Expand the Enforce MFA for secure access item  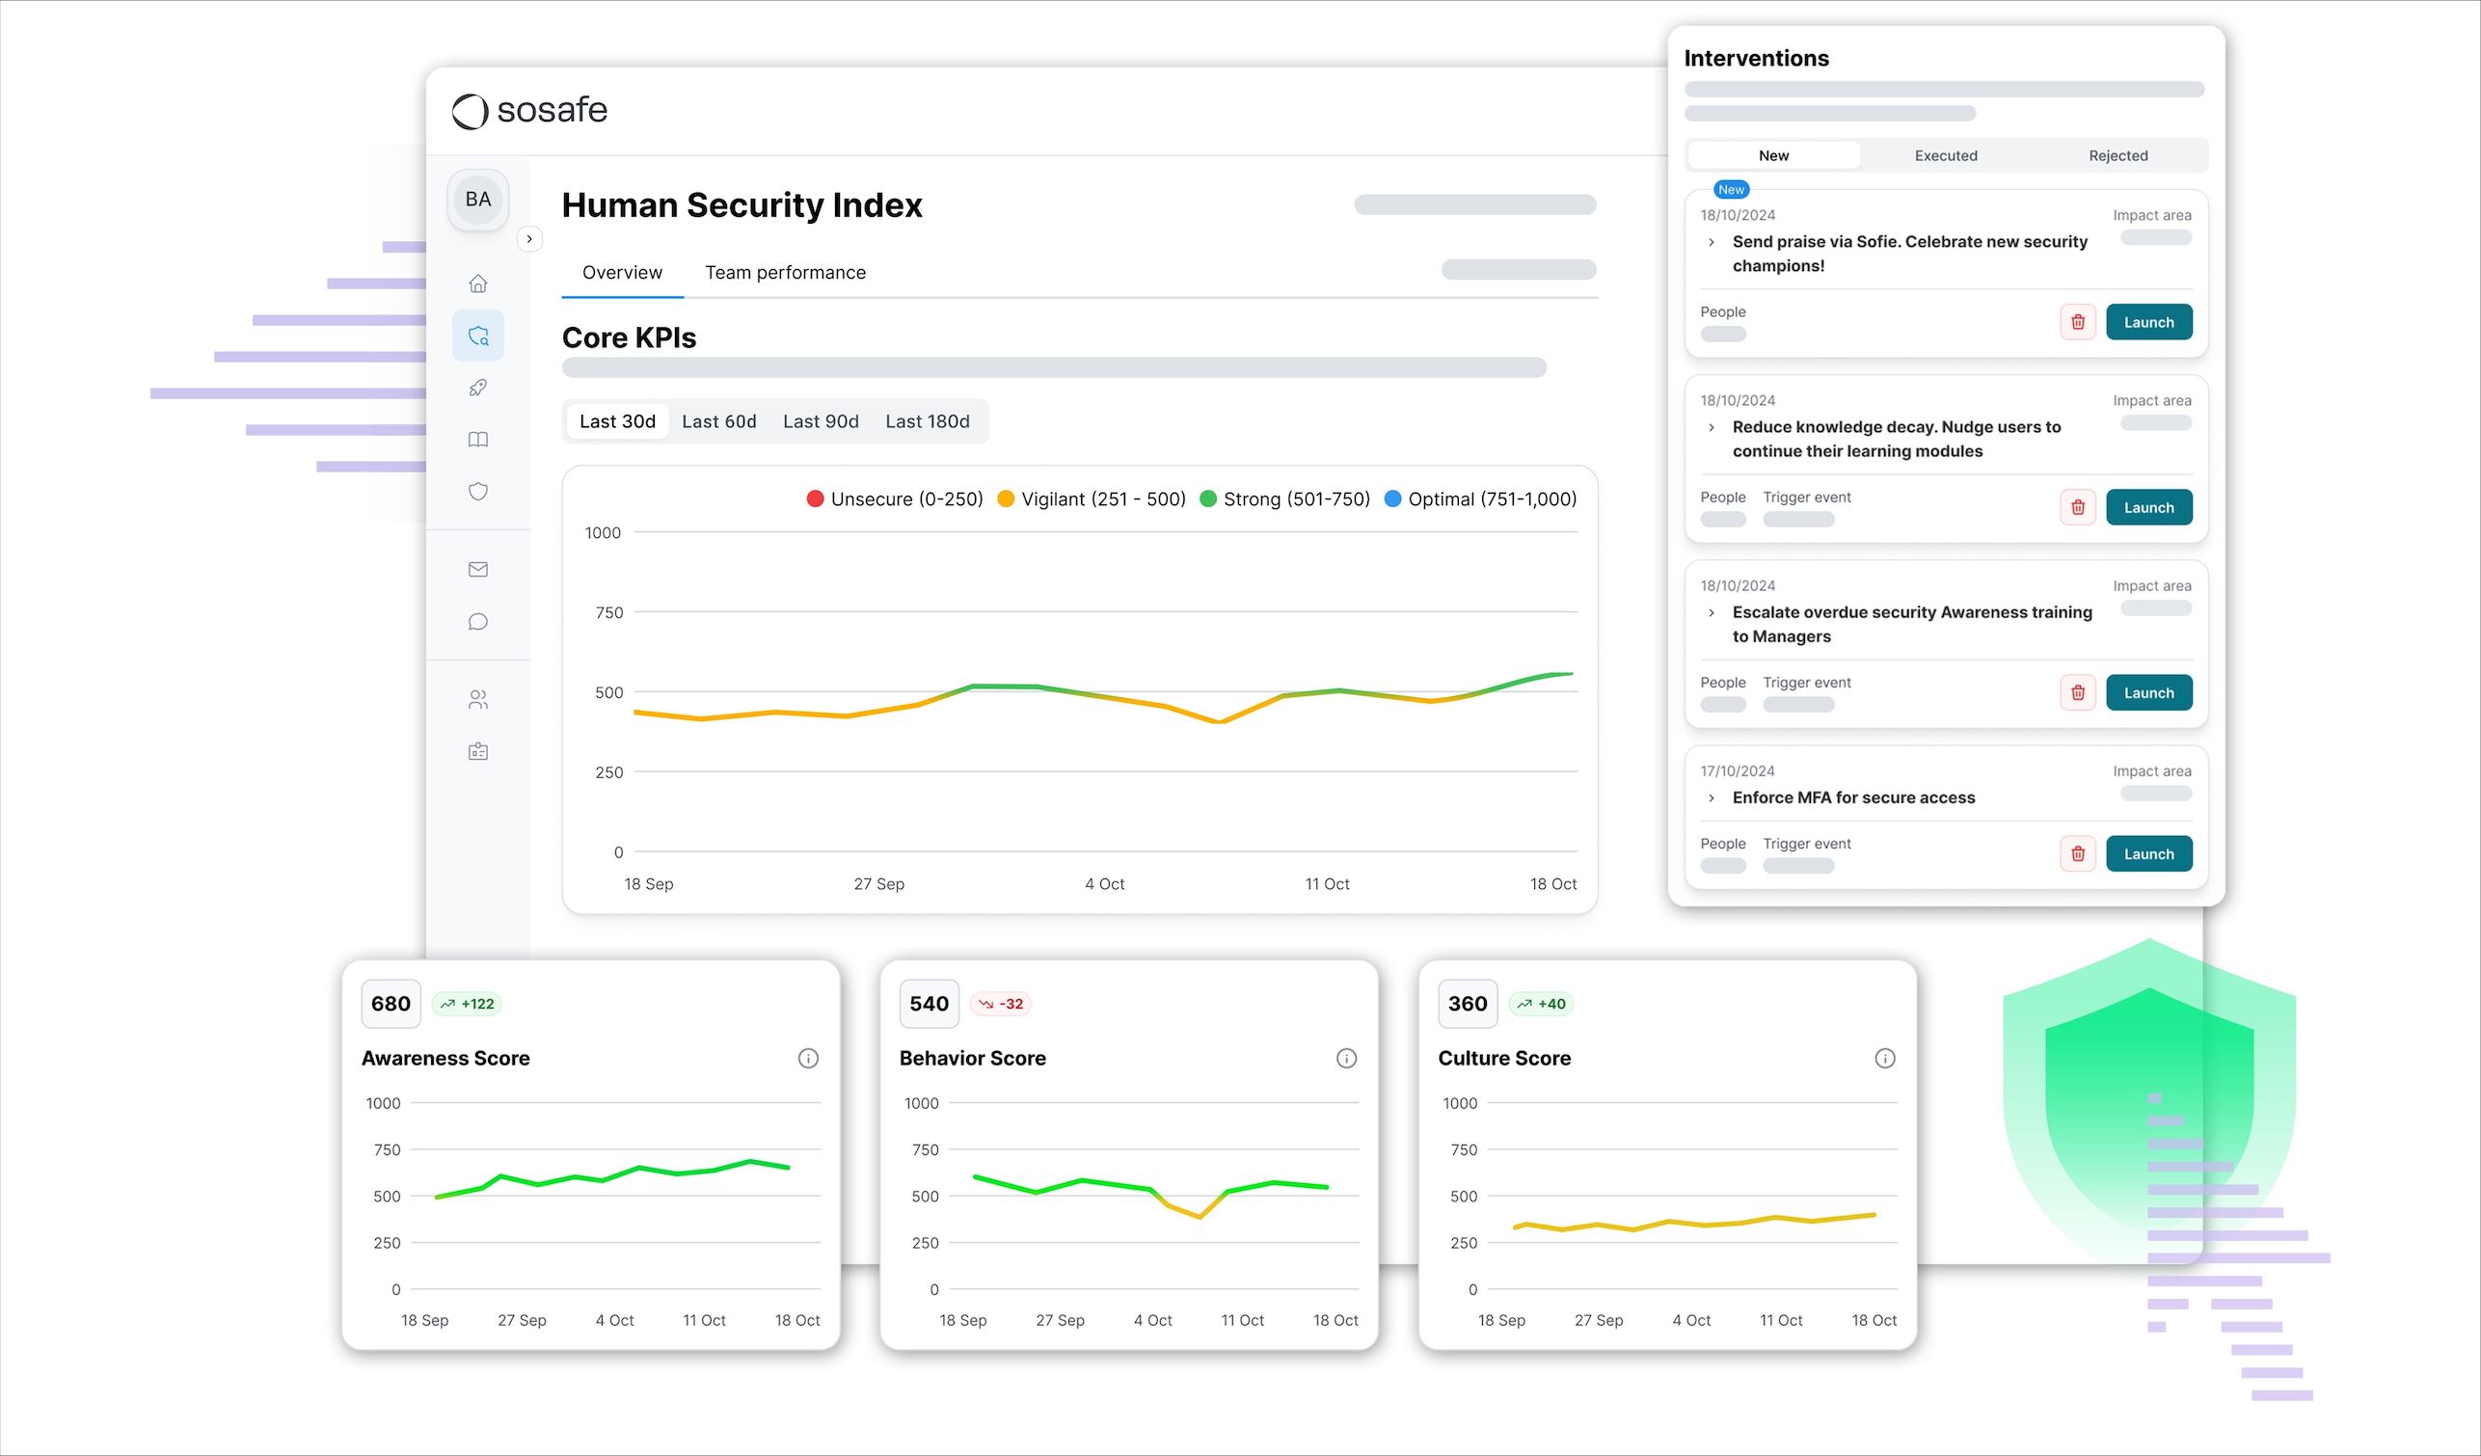point(1712,797)
